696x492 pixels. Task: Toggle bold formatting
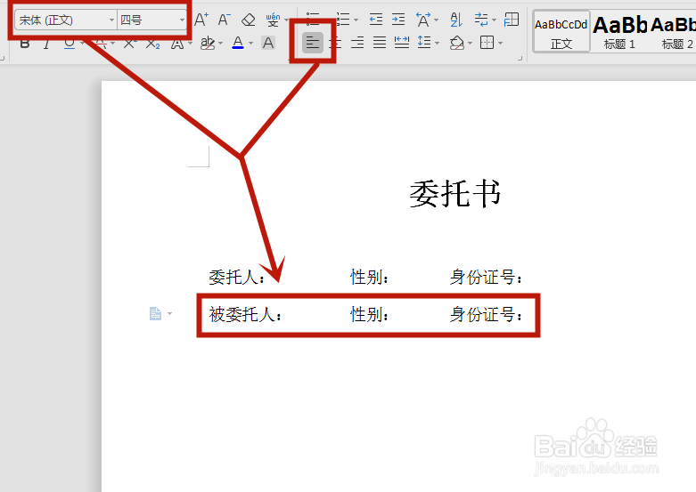point(25,44)
